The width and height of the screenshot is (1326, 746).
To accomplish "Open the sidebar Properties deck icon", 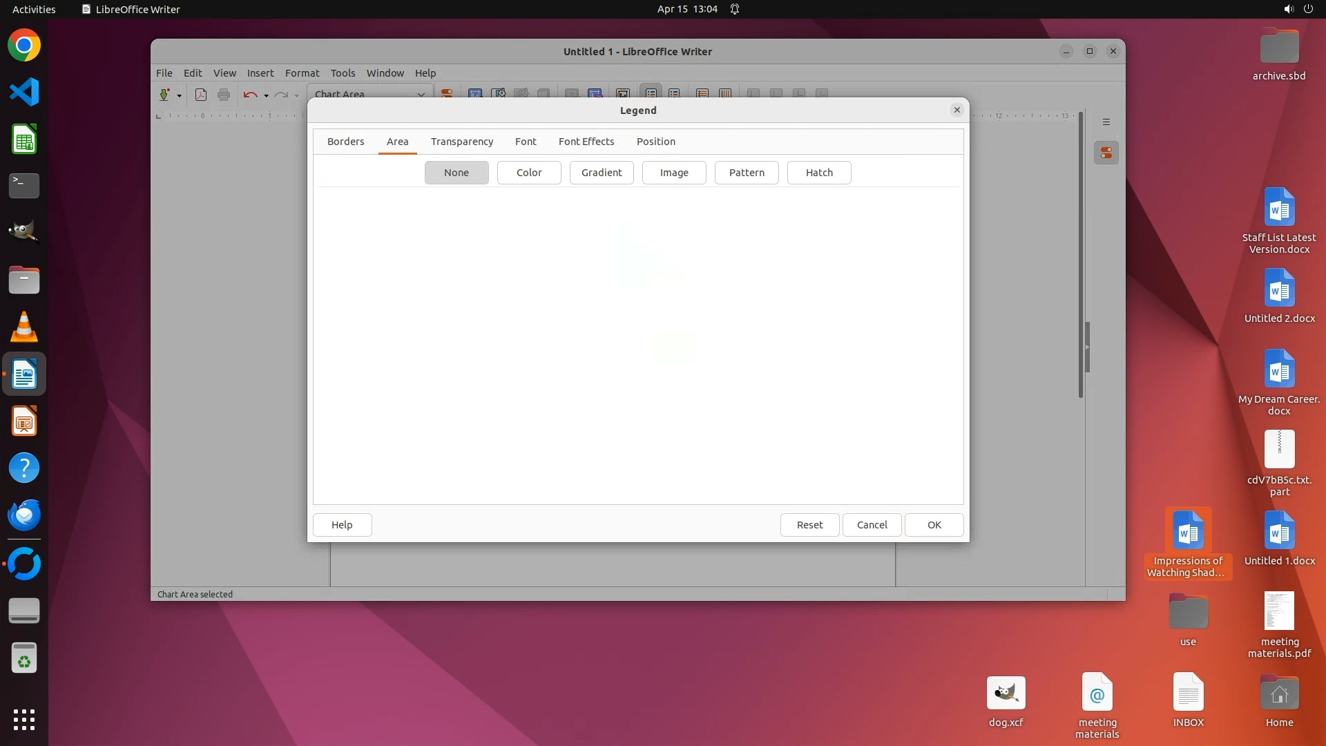I will pyautogui.click(x=1106, y=153).
